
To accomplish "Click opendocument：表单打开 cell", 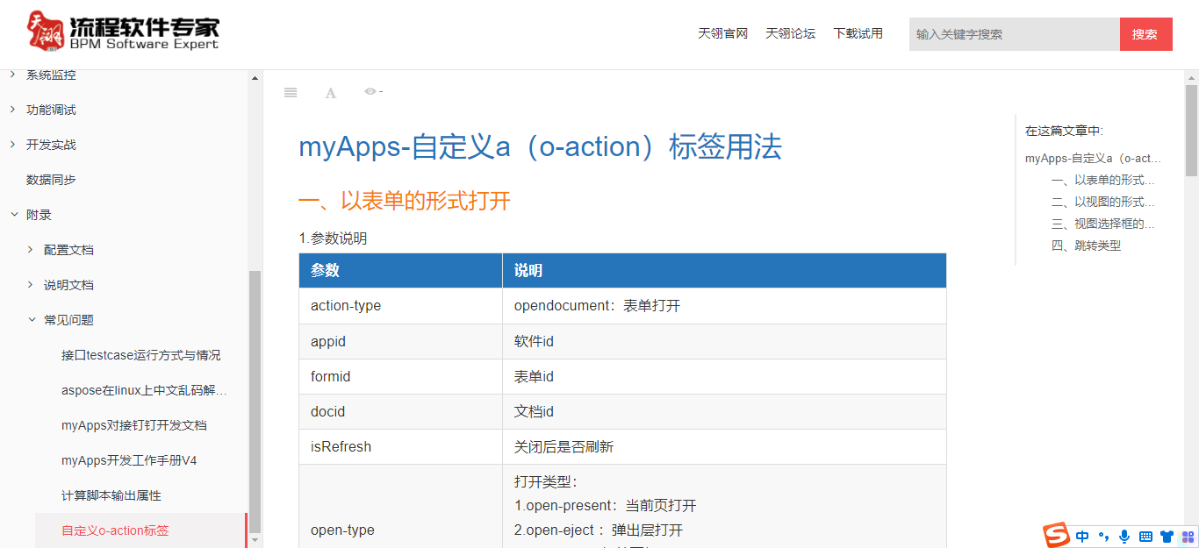I will 724,306.
